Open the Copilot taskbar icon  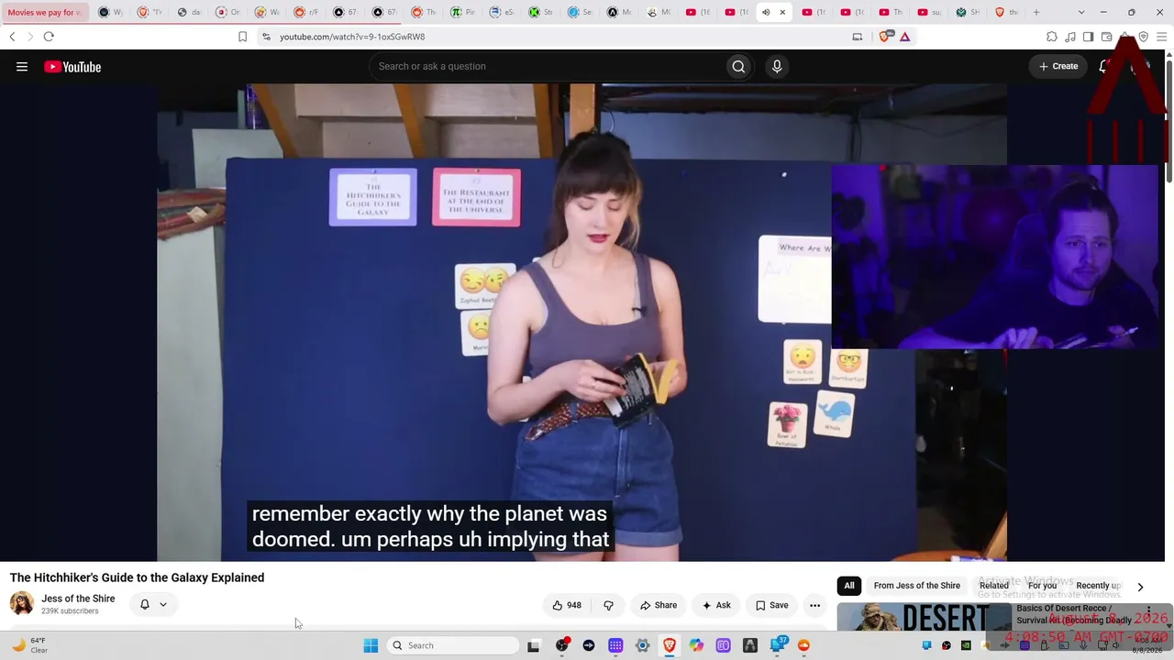(696, 645)
